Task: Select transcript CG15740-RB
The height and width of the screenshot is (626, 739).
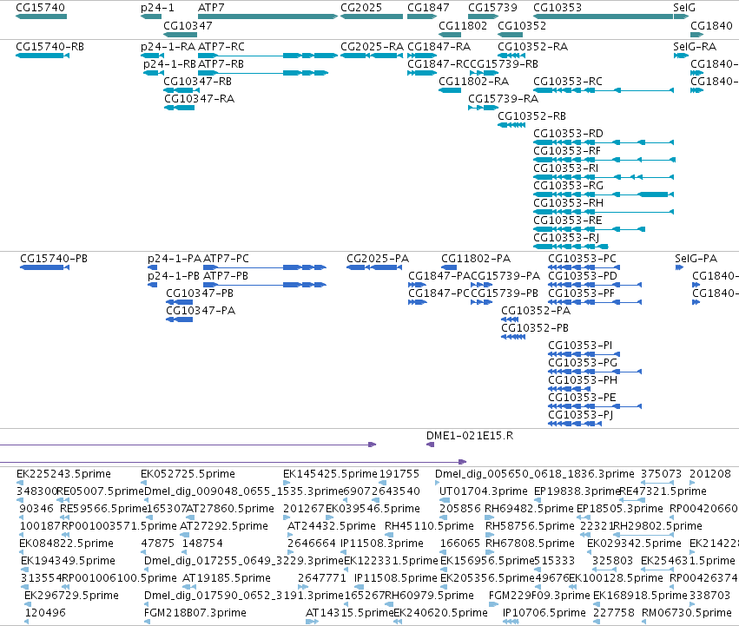Action: [43, 56]
